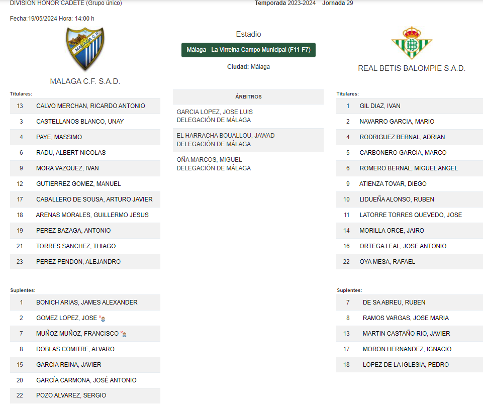Select substitute Lopez De La Iglesia, Pedro

tap(410, 365)
